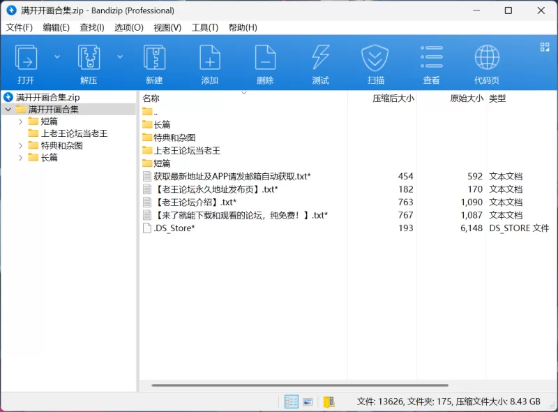The image size is (558, 412).
Task: Select the 特典和杂图 folder in the file list
Action: 169,138
